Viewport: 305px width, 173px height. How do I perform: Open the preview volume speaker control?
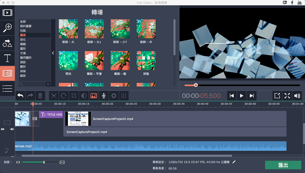click(x=297, y=96)
